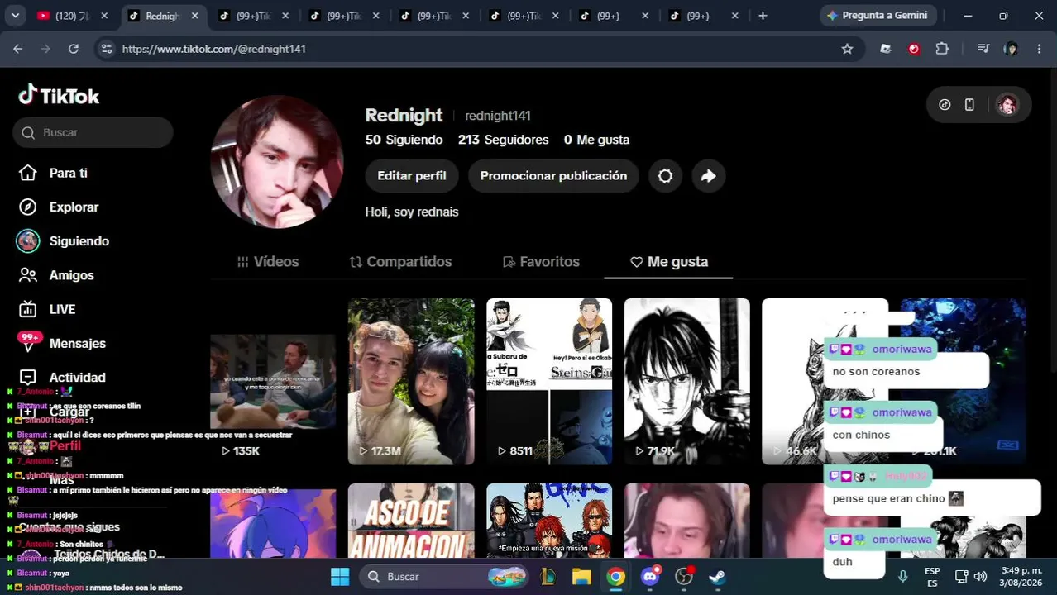Click the share profile arrow icon

click(x=708, y=176)
